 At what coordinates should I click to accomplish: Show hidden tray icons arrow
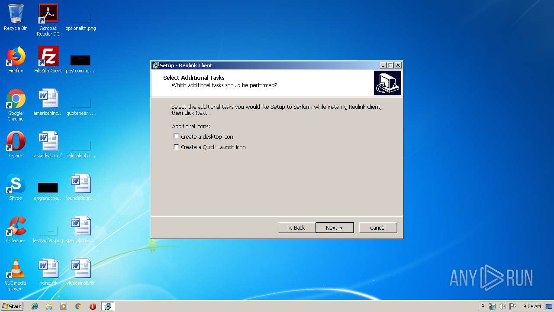(x=483, y=306)
